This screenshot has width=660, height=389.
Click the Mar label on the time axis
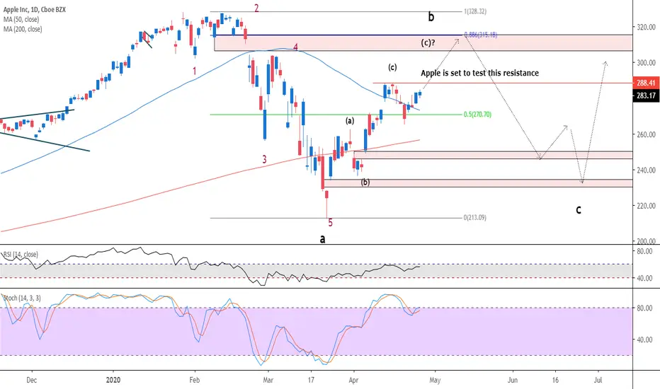tap(268, 381)
